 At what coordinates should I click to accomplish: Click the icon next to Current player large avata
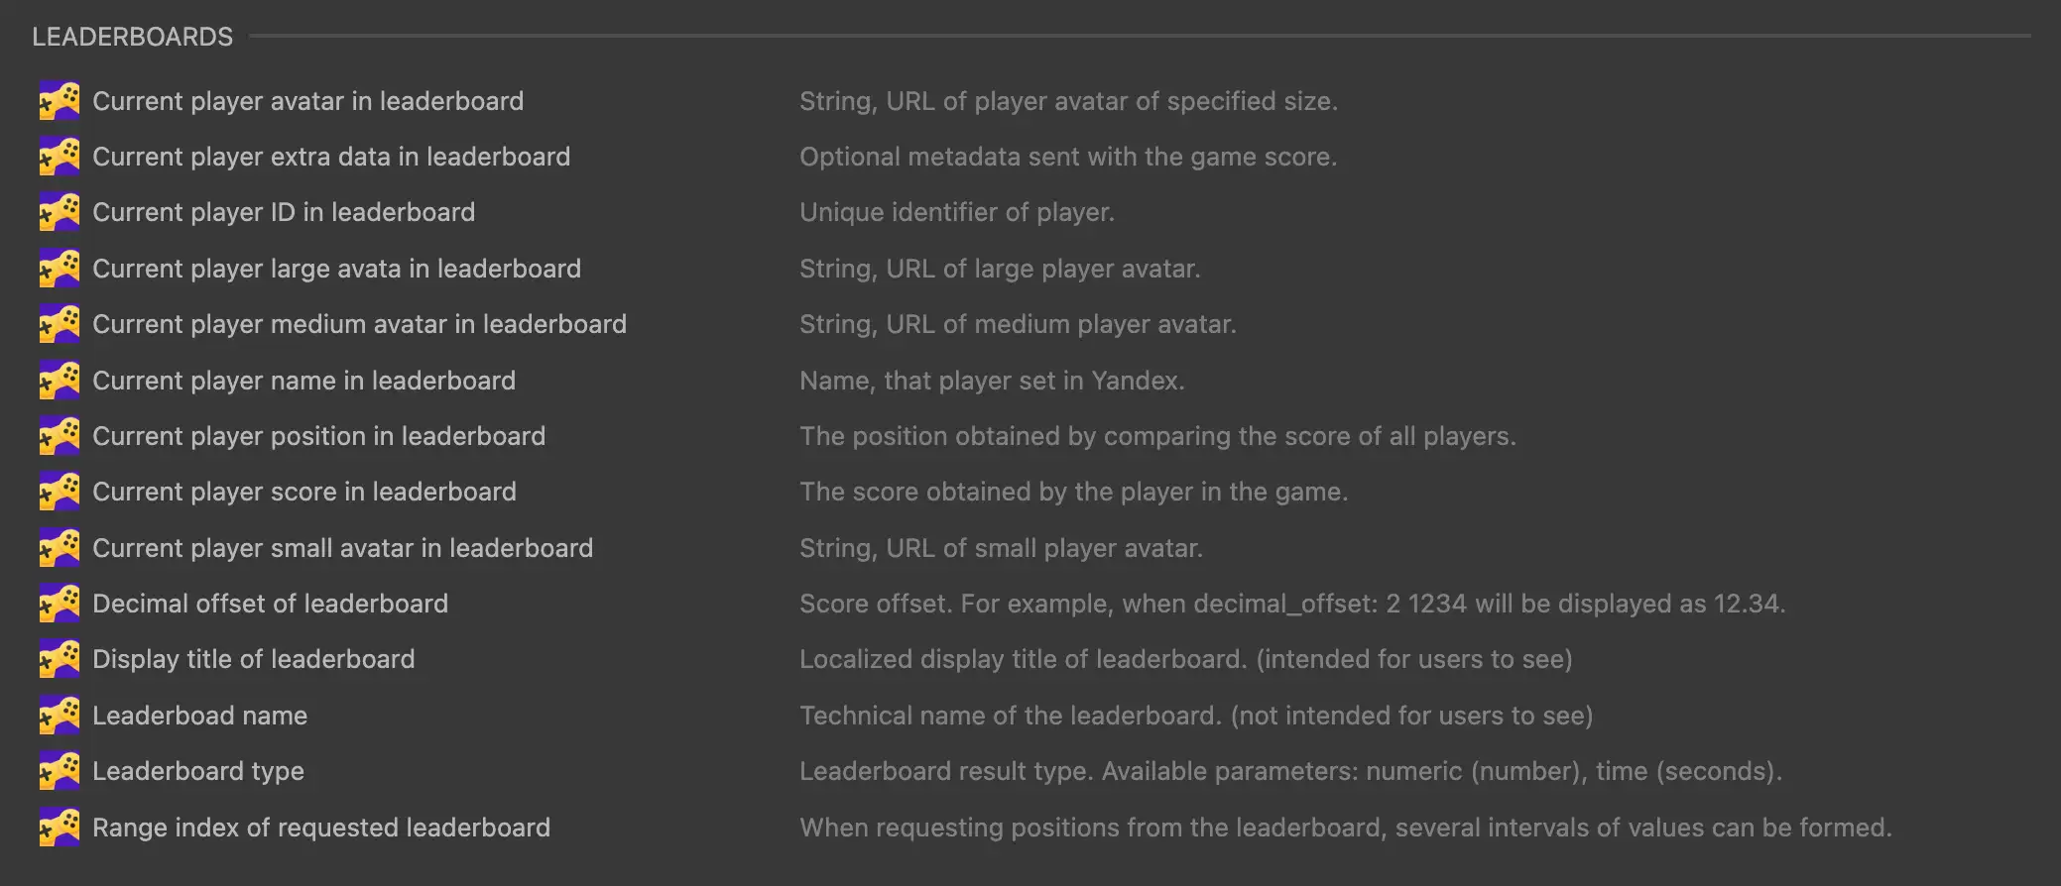60,269
